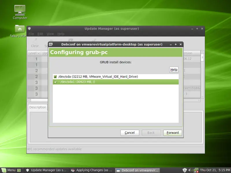This screenshot has width=231, height=173.
Task: Open the network connection tray icon
Action: [x=196, y=170]
